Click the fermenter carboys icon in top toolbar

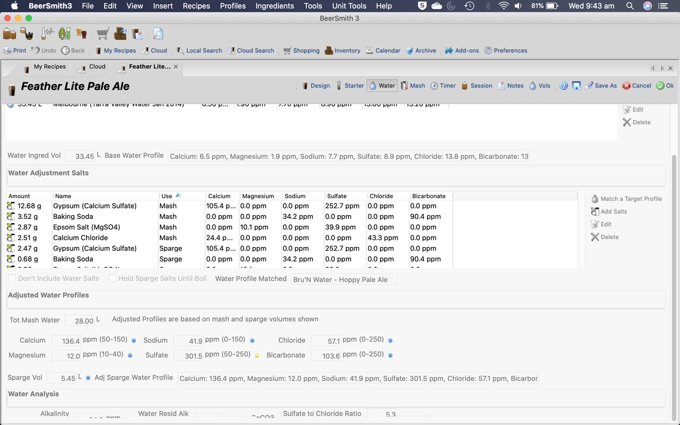click(9, 33)
